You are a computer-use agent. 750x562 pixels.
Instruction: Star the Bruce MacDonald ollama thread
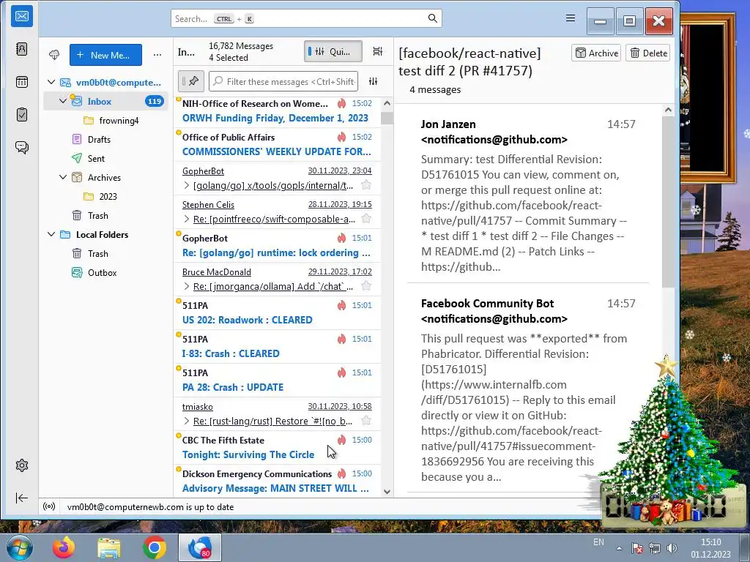pyautogui.click(x=366, y=286)
